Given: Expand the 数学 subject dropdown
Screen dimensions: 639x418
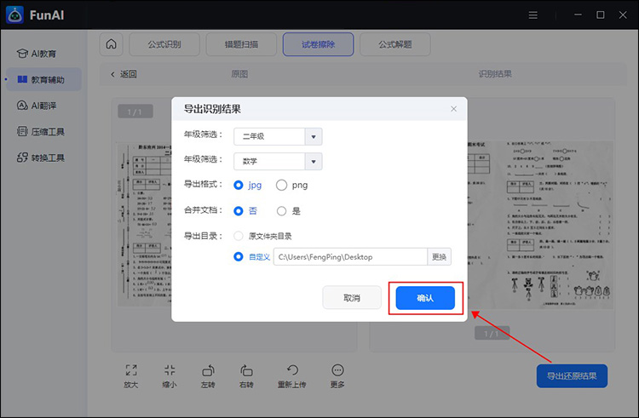Looking at the screenshot, I should [314, 162].
